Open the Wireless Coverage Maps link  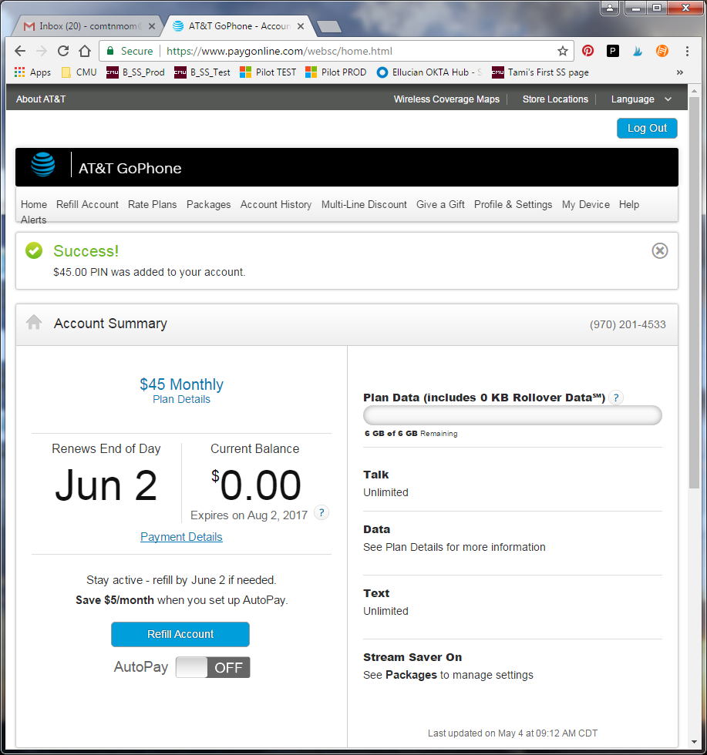coord(446,99)
